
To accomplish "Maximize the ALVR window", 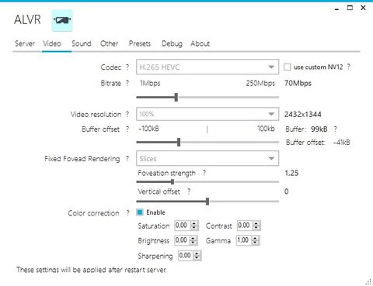I will (x=350, y=8).
